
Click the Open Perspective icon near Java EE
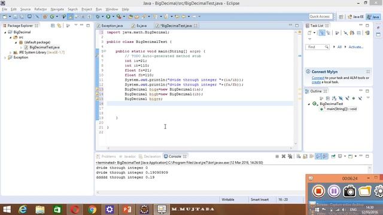coord(341,17)
